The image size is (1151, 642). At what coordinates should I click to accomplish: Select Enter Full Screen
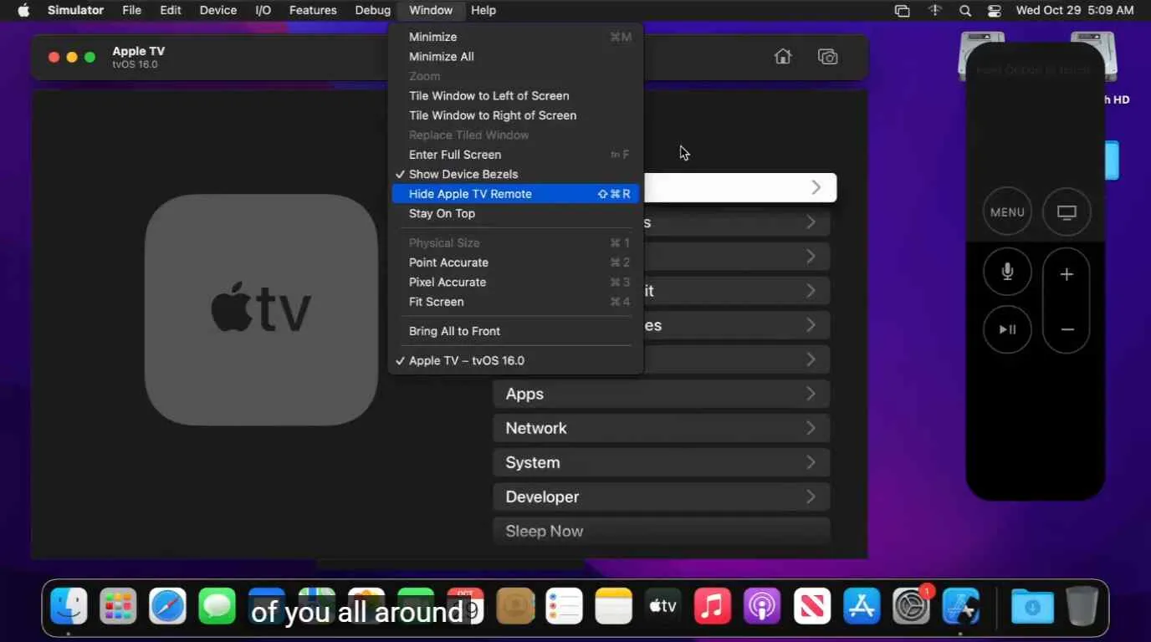[x=515, y=155]
